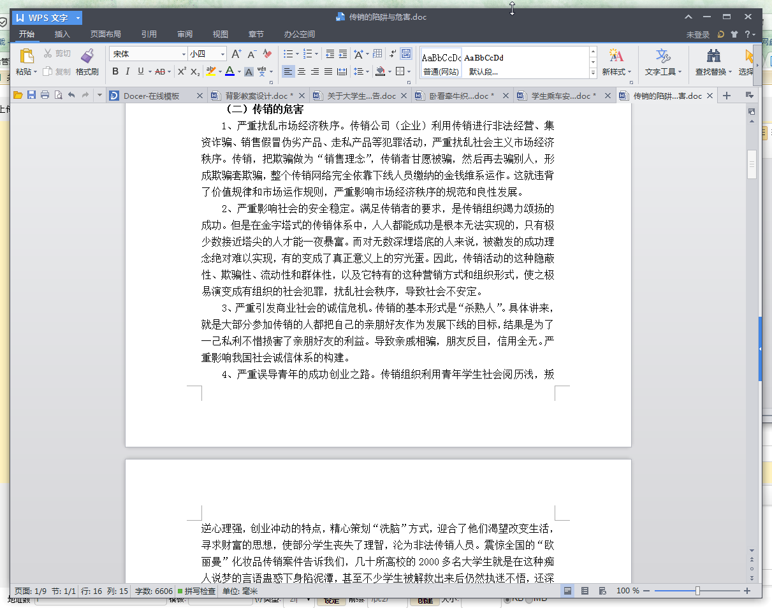Decrease paragraph indent

(330, 54)
